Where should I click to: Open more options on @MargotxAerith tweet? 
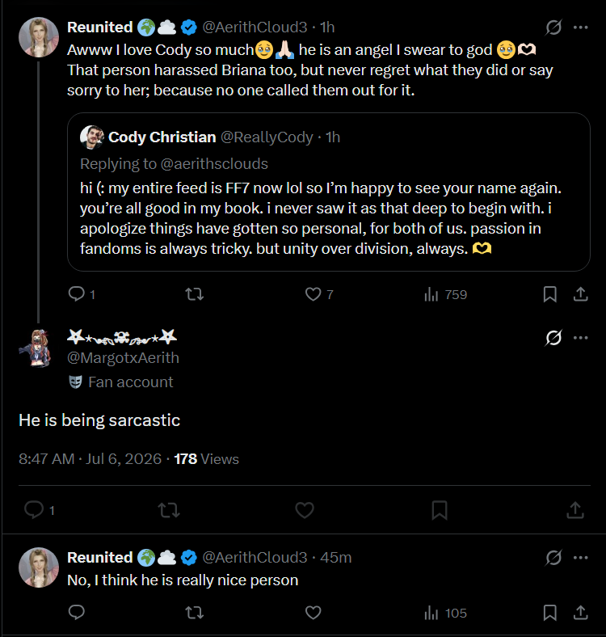click(580, 338)
